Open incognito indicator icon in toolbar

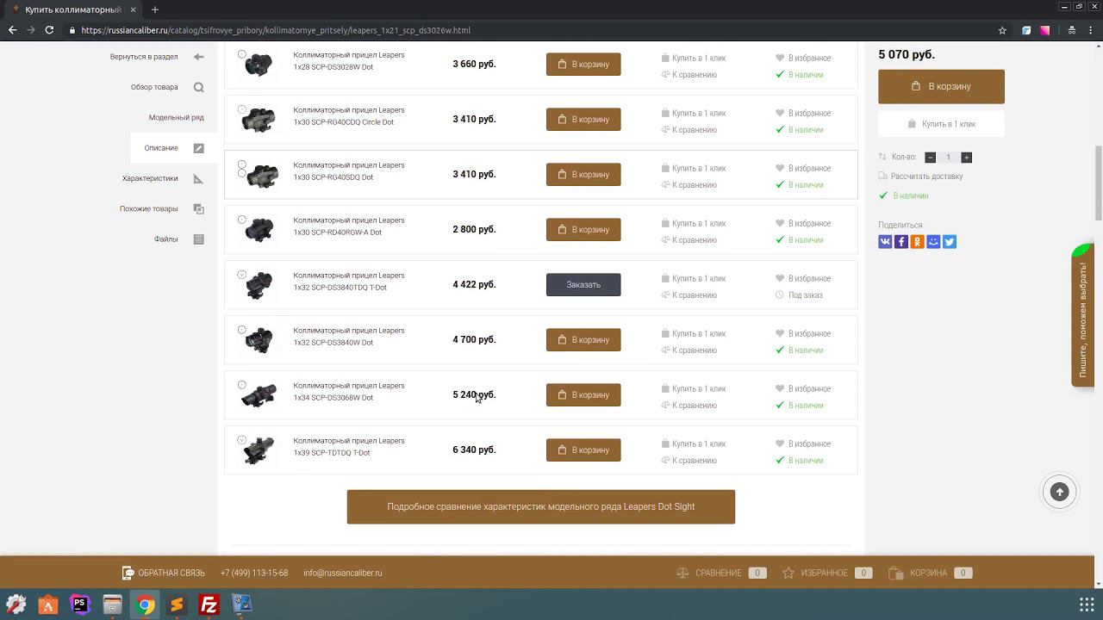pyautogui.click(x=1071, y=30)
